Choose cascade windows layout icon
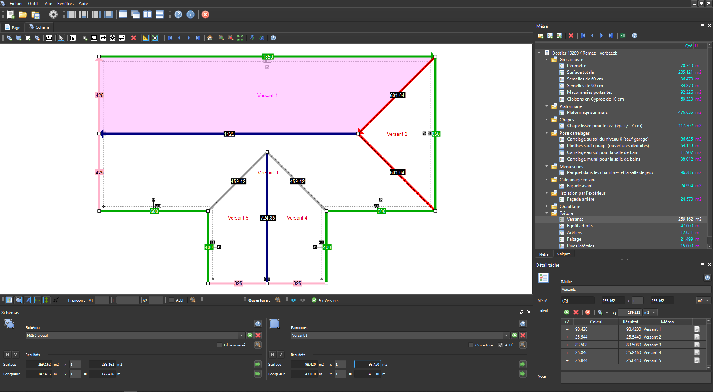713x392 pixels. pos(136,14)
